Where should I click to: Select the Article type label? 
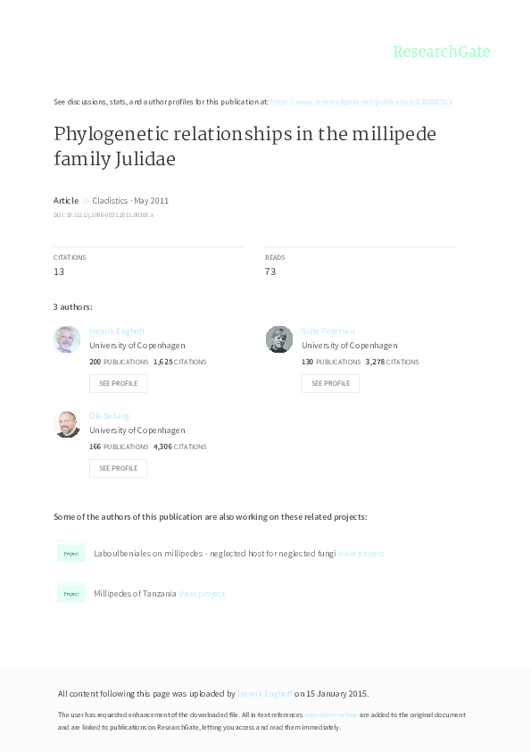pos(65,200)
